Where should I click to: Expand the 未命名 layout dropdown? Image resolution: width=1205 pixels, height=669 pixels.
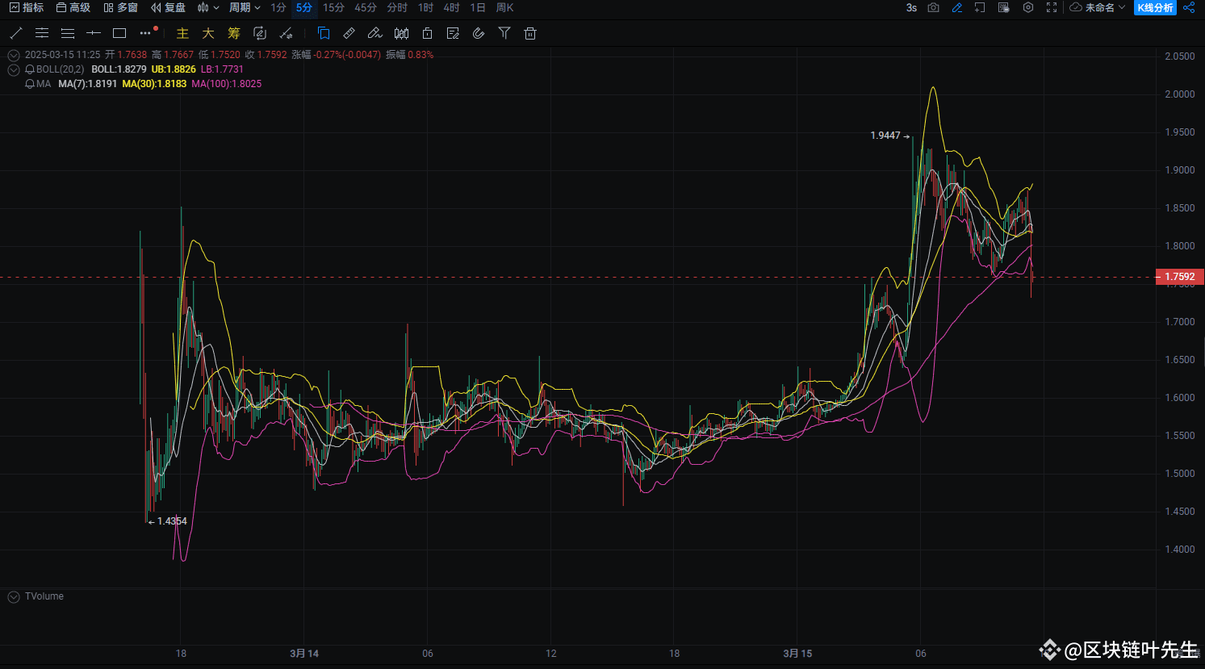click(x=1098, y=7)
